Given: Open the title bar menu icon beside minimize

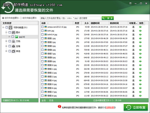Looking at the screenshot, I should pos(130,3).
